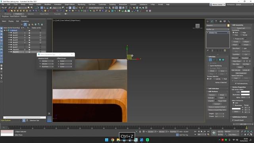The height and width of the screenshot is (143, 254).
Task: Open the Rendering menu
Action: click(81, 4)
